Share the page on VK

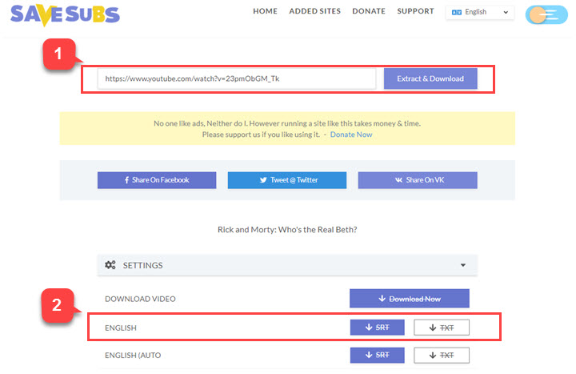[x=418, y=180]
